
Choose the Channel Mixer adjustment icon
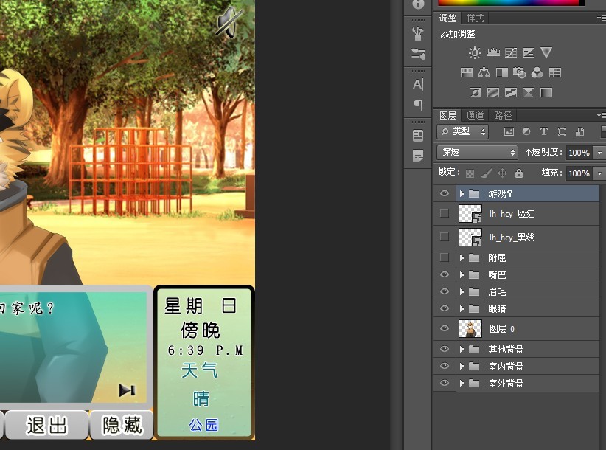pyautogui.click(x=537, y=73)
